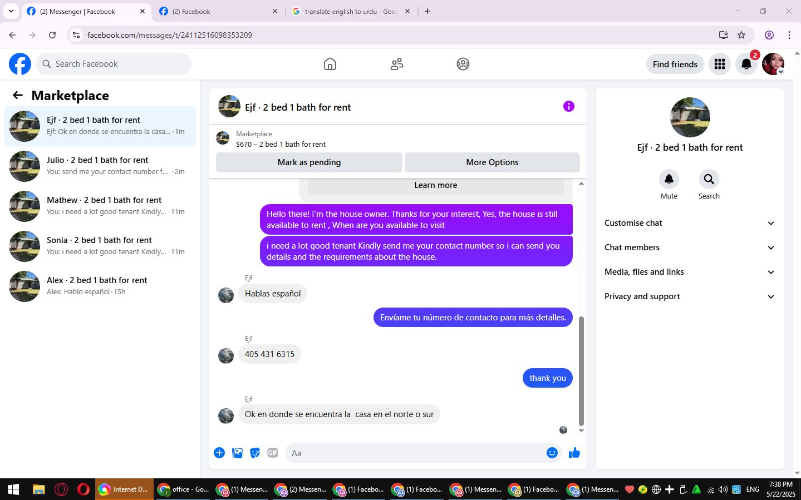Go to the Facebook Home feed icon
Viewport: 801px width, 500px height.
pyautogui.click(x=330, y=64)
